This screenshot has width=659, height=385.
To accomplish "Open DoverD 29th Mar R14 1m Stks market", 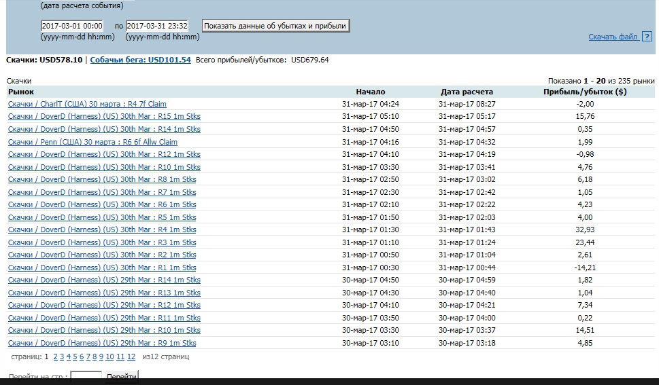I will pos(104,280).
